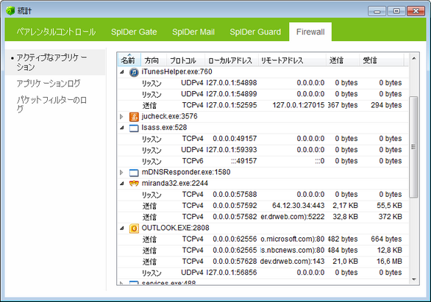The image size is (431, 302).
Task: Sort by the プロトコル column header
Action: click(x=185, y=60)
